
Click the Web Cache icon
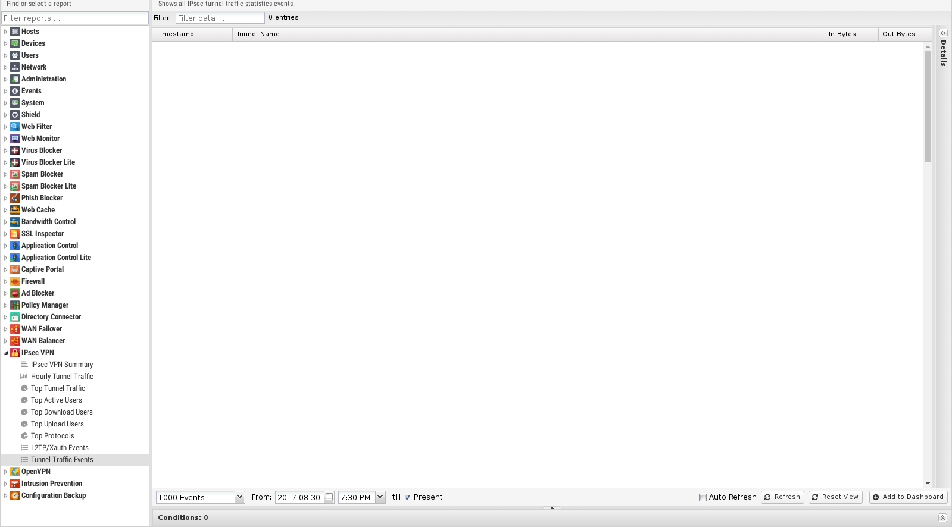pos(15,210)
